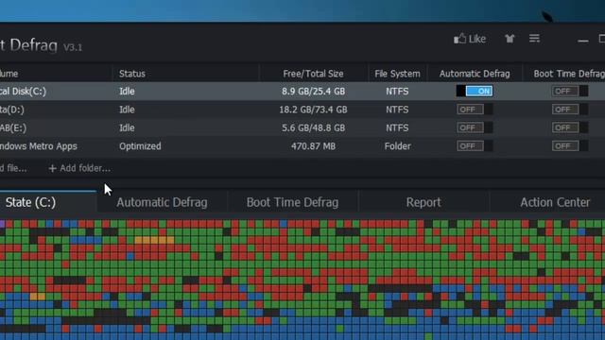Open the Boot Time Defrag tab
605x340 pixels.
click(x=292, y=202)
